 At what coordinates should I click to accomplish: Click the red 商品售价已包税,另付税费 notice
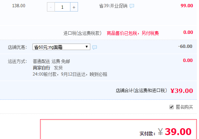(133, 33)
